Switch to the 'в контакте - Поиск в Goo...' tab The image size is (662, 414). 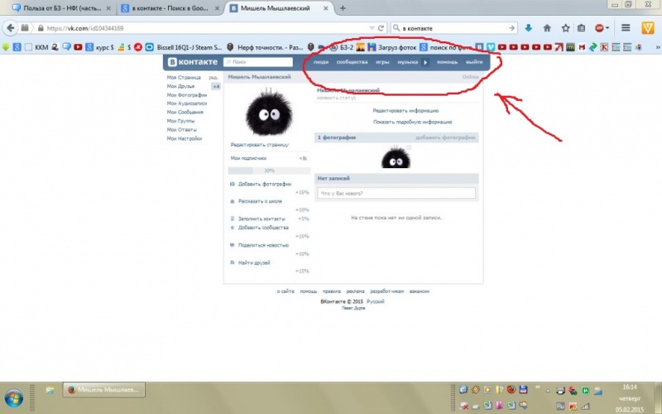170,8
